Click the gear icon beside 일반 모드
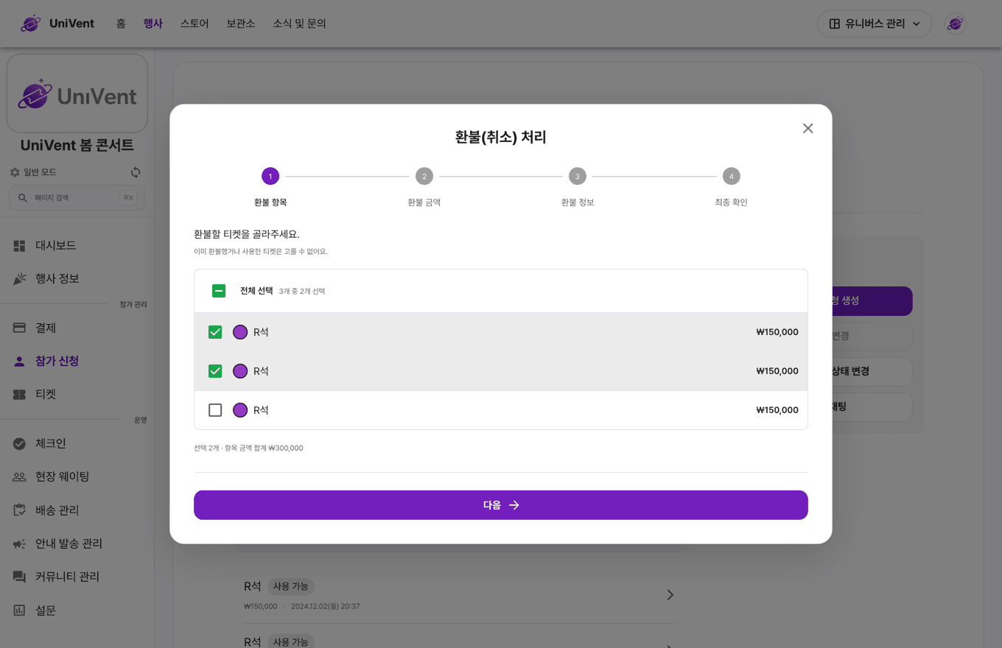The image size is (1002, 648). [x=15, y=172]
